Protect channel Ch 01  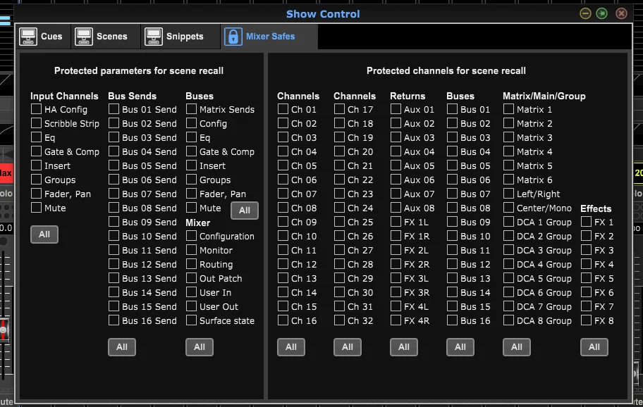click(x=283, y=109)
